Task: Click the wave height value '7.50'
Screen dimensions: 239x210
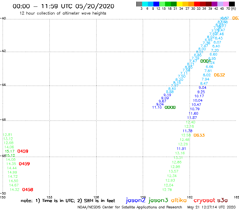Action: click(182, 76)
